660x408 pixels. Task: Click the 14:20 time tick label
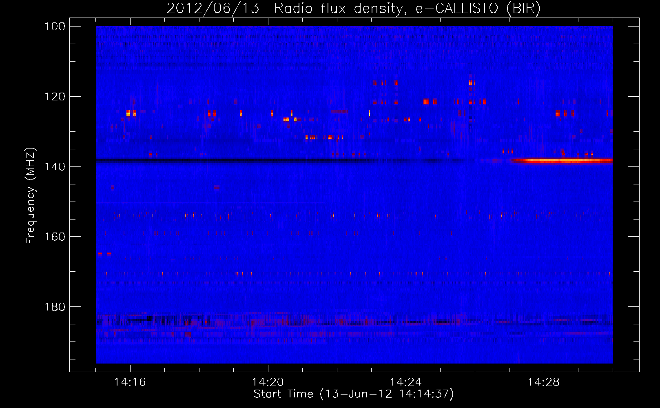[x=268, y=382]
